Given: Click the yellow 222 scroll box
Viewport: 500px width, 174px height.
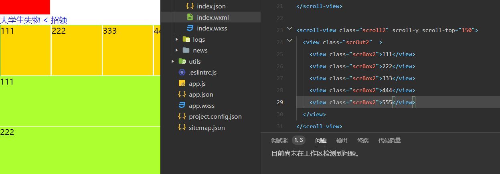Looking at the screenshot, I should coord(77,50).
